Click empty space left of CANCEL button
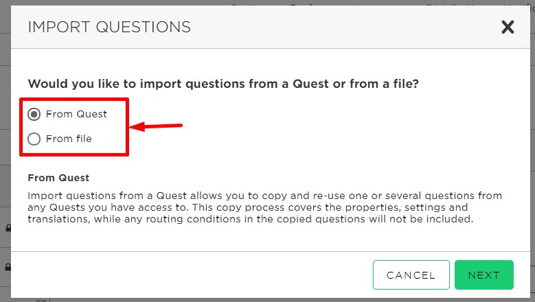The image size is (535, 302). [x=191, y=275]
